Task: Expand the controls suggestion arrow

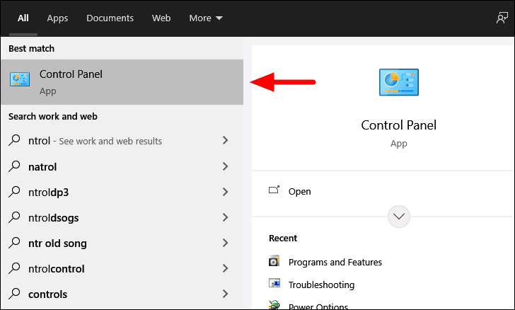Action: pos(225,294)
